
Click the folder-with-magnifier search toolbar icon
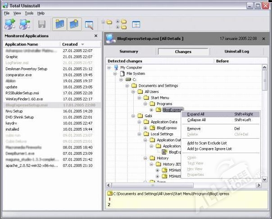click(x=89, y=24)
